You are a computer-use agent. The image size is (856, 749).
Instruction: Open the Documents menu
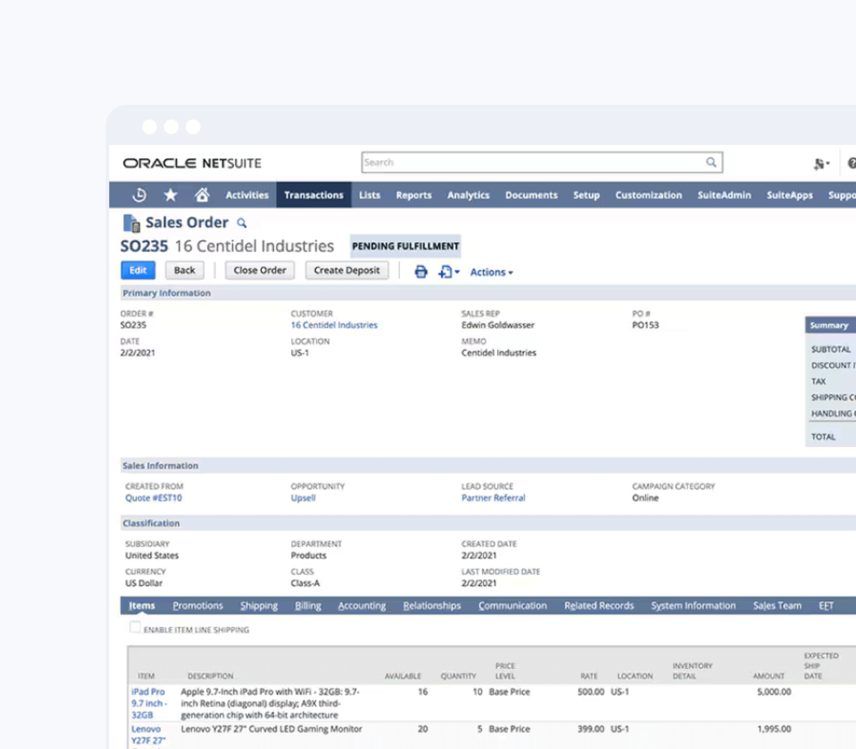(x=531, y=195)
